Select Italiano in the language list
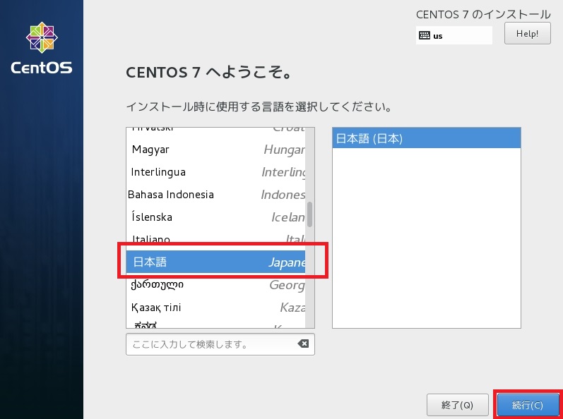 (215, 239)
